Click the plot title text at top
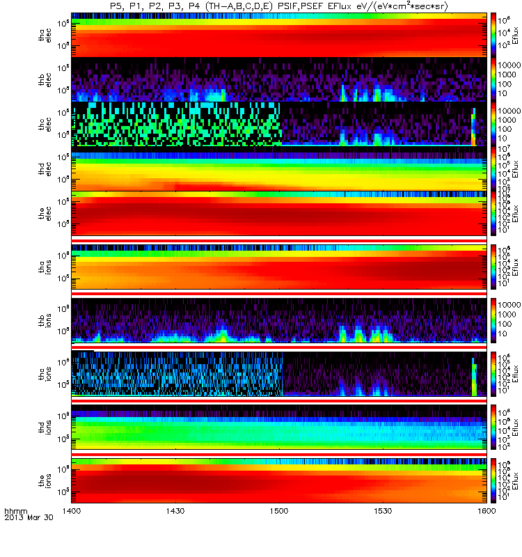Screen dimensions: 522x557 coord(279,6)
